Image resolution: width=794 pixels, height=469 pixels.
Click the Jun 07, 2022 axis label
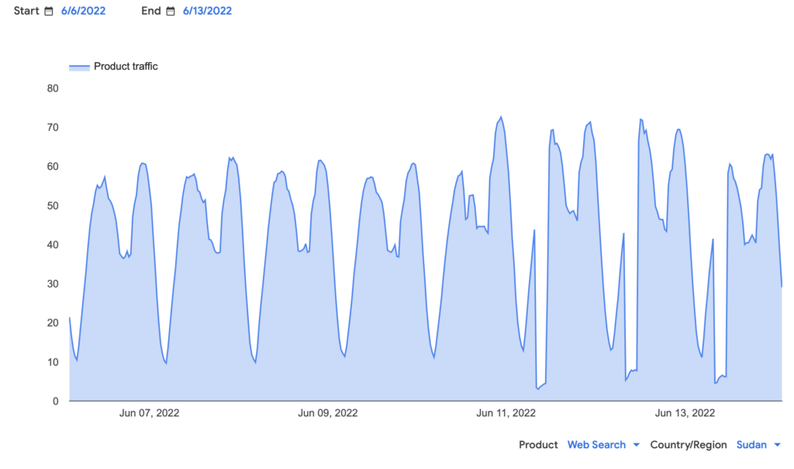149,412
